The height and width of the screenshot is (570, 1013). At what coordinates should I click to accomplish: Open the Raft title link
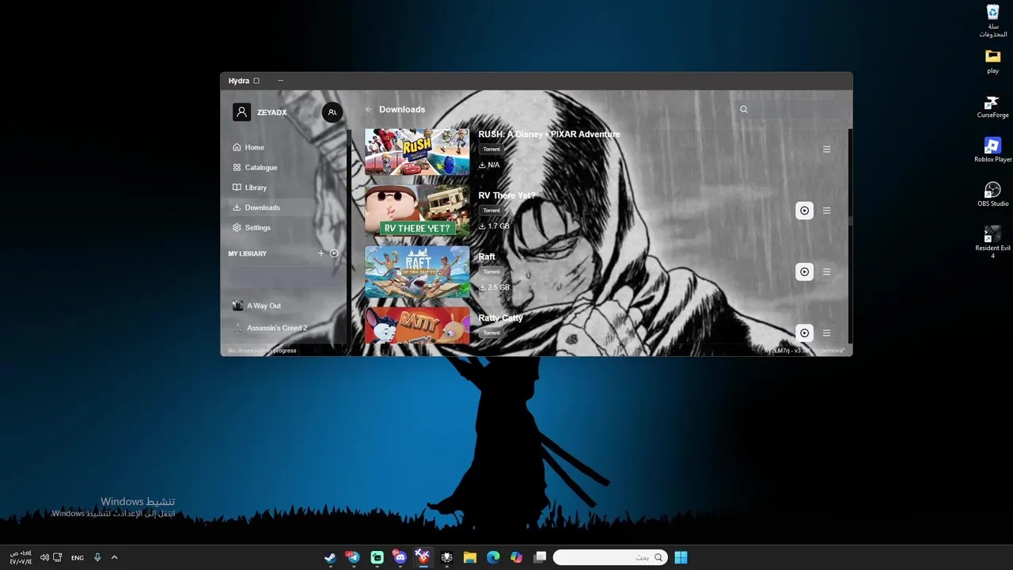[x=487, y=256]
